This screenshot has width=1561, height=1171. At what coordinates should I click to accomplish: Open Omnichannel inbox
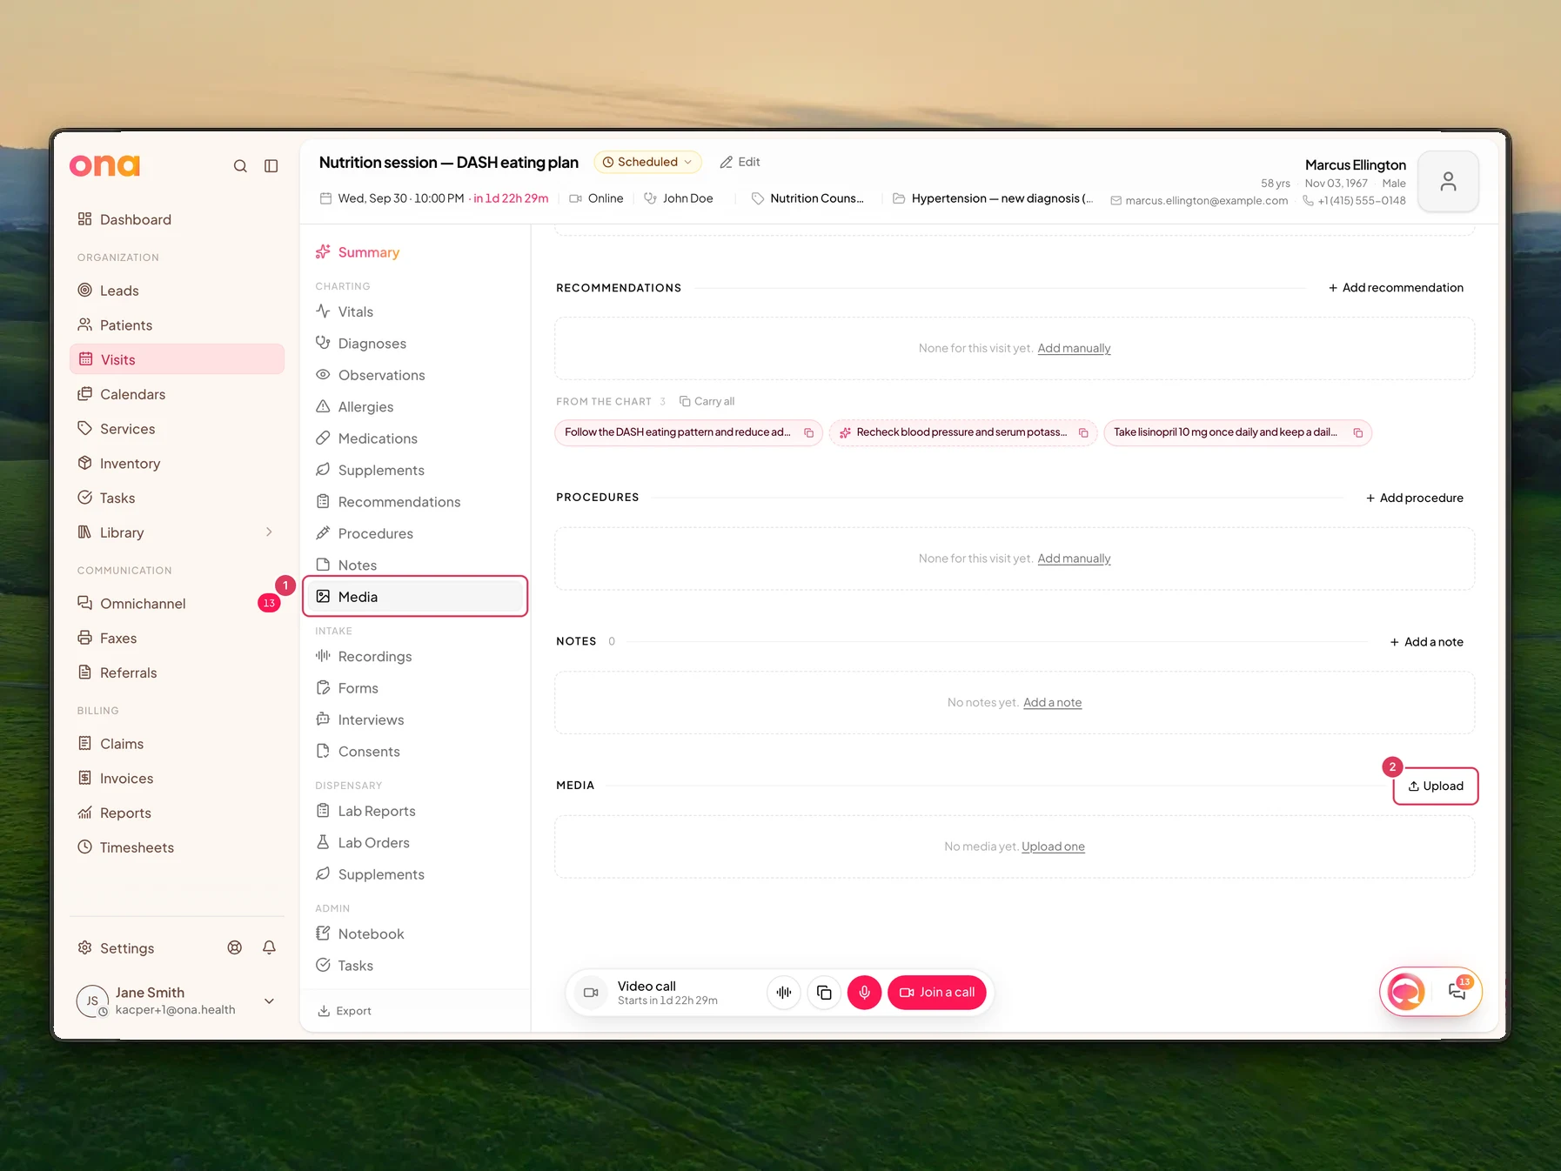coord(177,604)
